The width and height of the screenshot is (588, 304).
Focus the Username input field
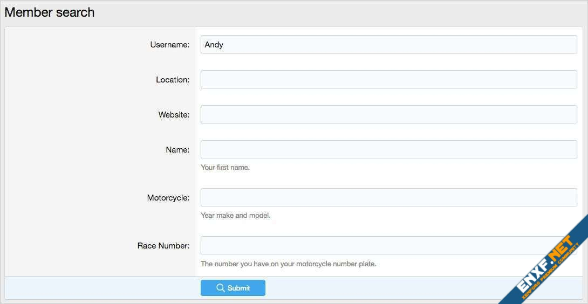[x=388, y=45]
